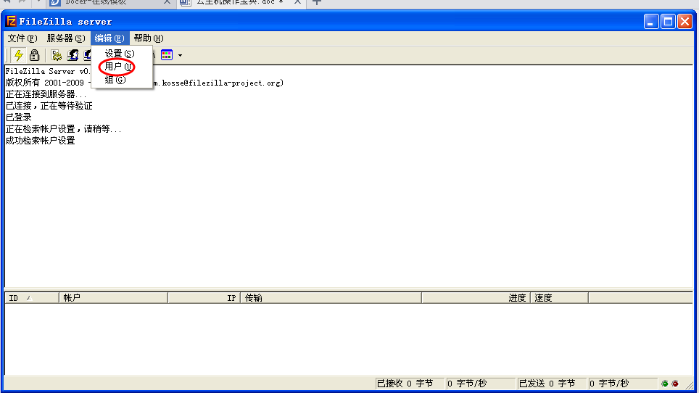Click the lightning bolt server connection icon
The image size is (699, 393).
[19, 55]
